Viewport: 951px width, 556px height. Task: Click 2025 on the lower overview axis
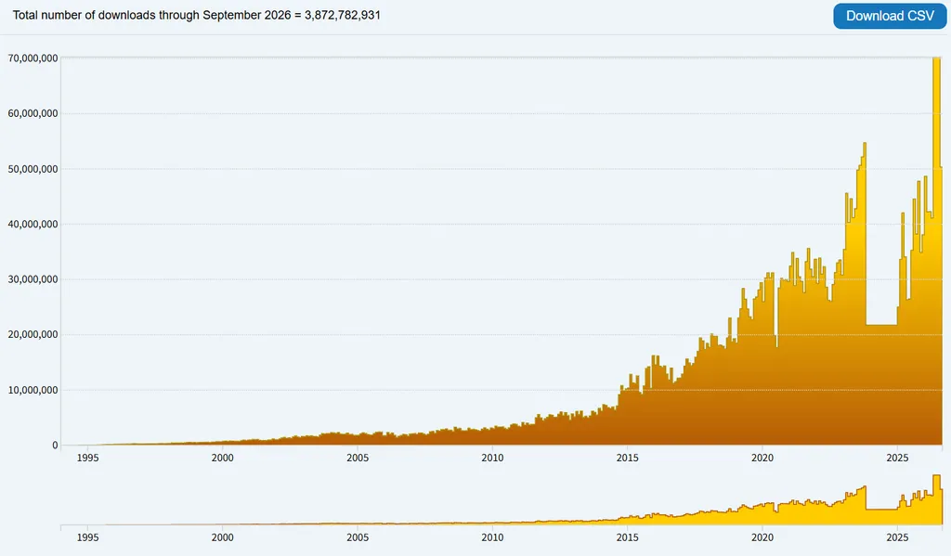point(898,537)
